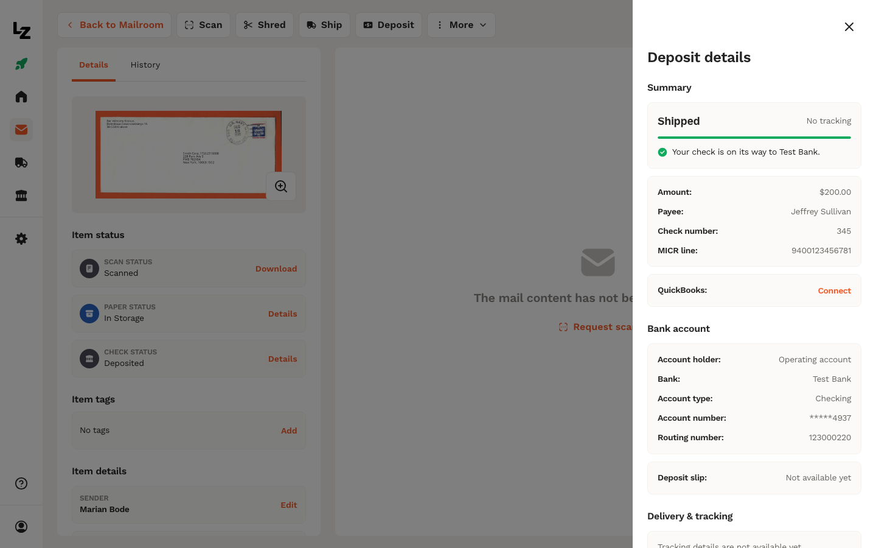The image size is (876, 548).
Task: Select check number 345
Action: [x=844, y=231]
